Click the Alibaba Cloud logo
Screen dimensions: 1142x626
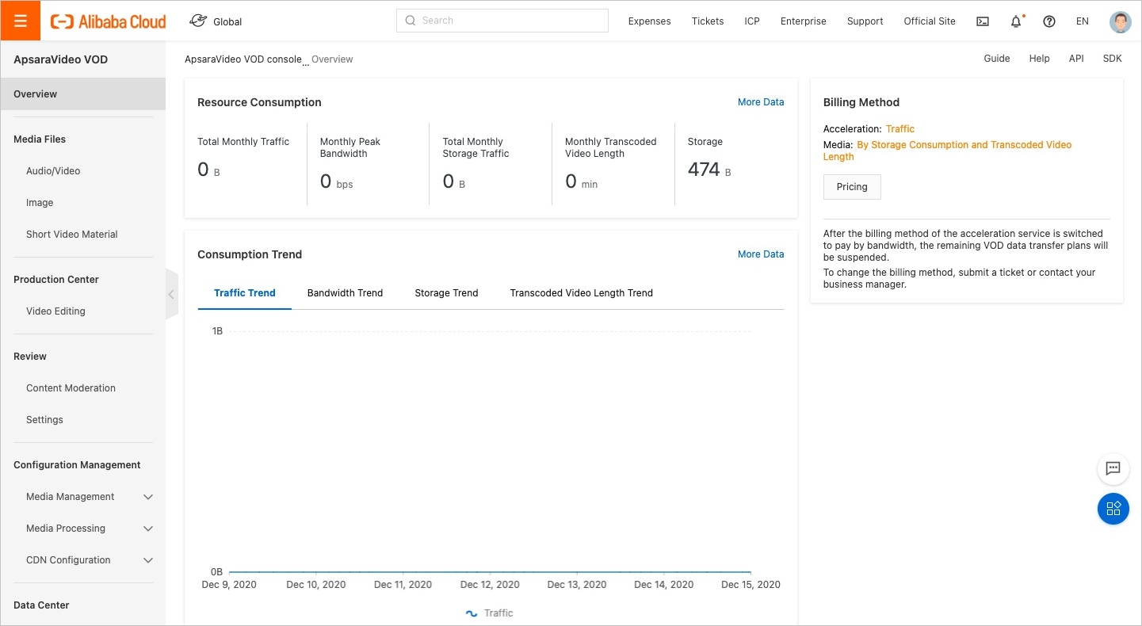point(109,21)
